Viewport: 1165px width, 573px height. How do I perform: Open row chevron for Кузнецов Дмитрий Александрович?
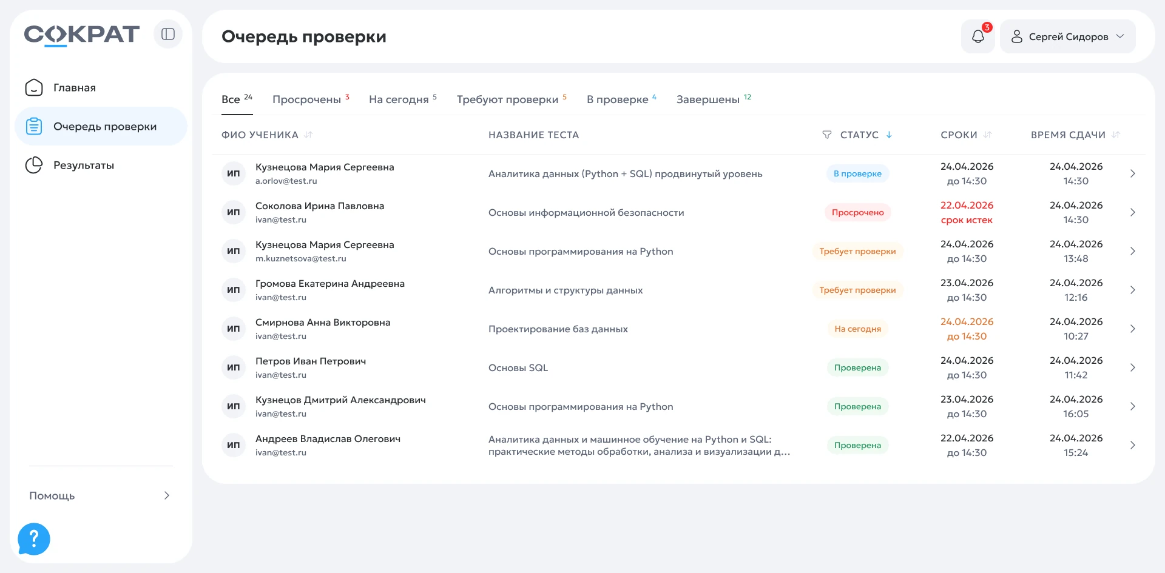click(x=1132, y=406)
